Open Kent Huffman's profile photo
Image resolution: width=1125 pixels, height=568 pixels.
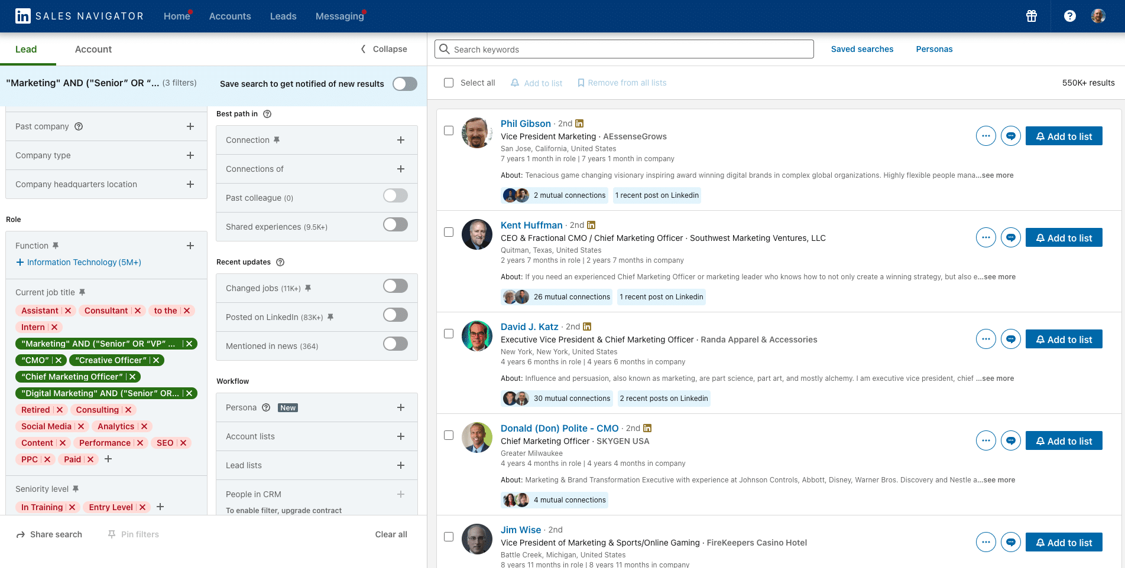(477, 234)
